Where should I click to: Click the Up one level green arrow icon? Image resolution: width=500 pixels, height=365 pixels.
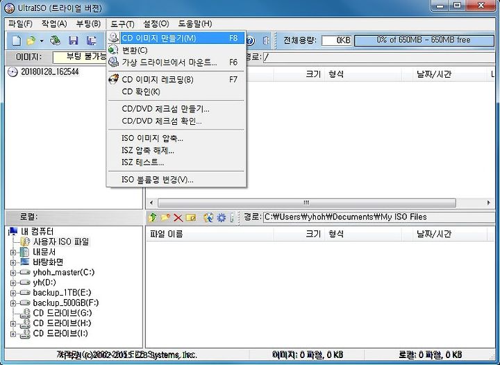(153, 217)
